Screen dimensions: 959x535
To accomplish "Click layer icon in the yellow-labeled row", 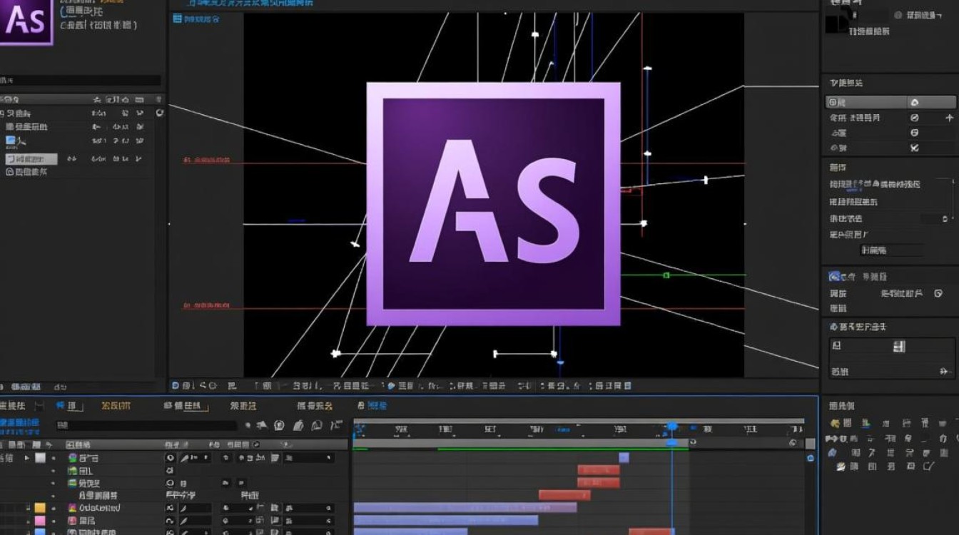I will coord(72,508).
